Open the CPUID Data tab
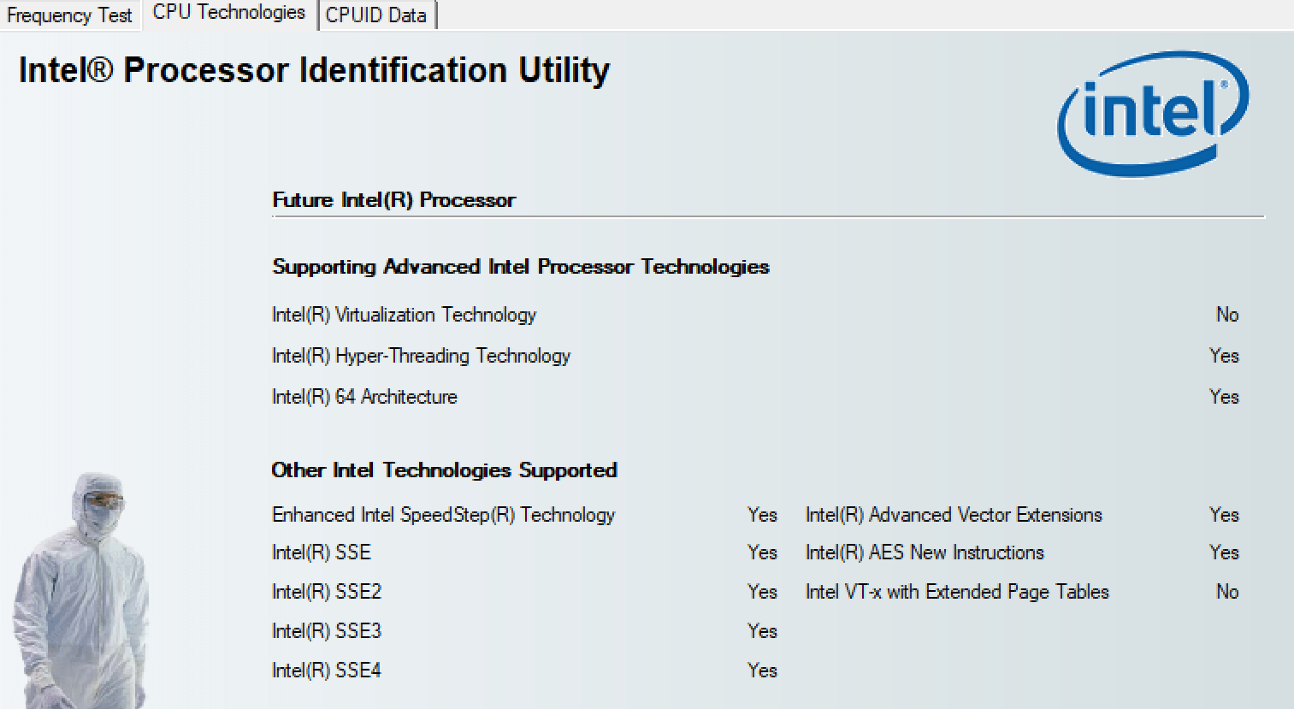This screenshot has height=709, width=1294. [376, 15]
